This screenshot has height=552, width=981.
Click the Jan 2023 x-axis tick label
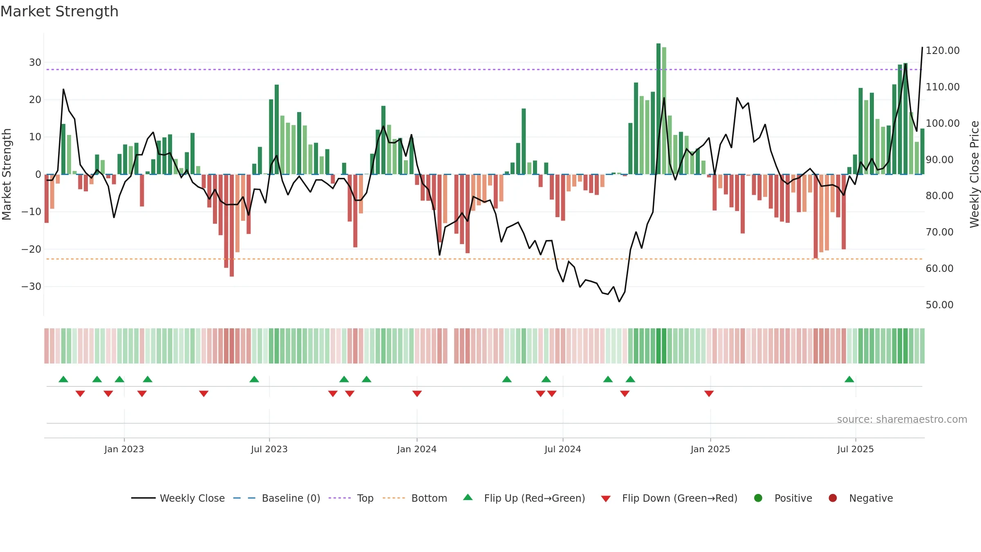(x=124, y=449)
